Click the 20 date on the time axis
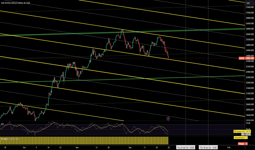 [x=108, y=148]
